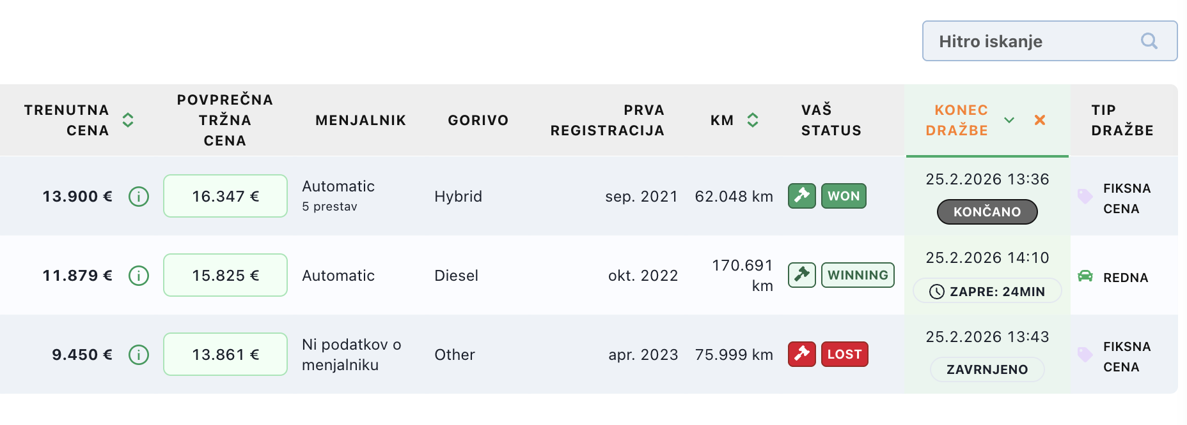Screen dimensions: 1187x425
Task: Click the ZAPRE: 24MIN countdown pill
Action: coord(987,292)
